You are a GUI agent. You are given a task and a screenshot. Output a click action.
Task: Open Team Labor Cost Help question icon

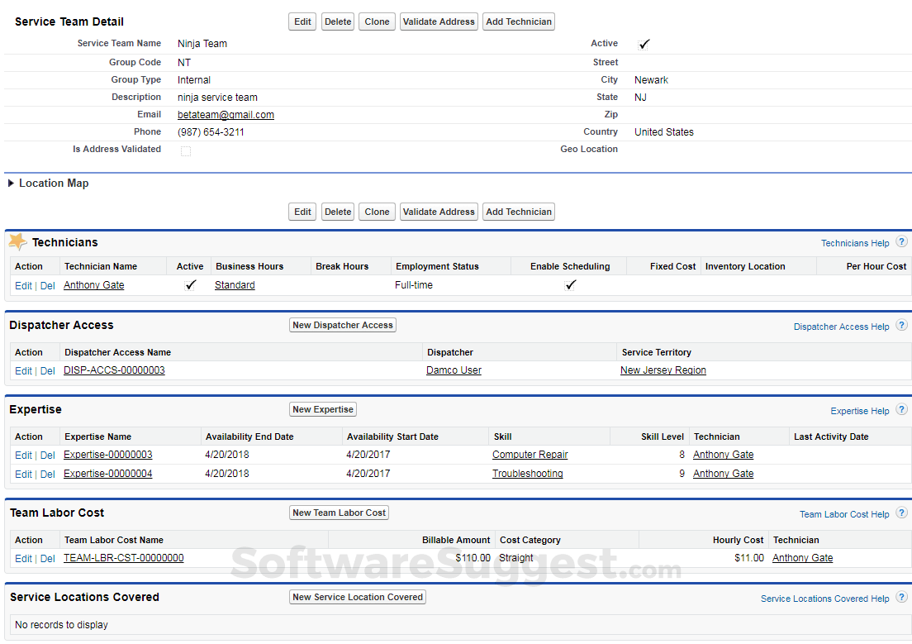(901, 513)
